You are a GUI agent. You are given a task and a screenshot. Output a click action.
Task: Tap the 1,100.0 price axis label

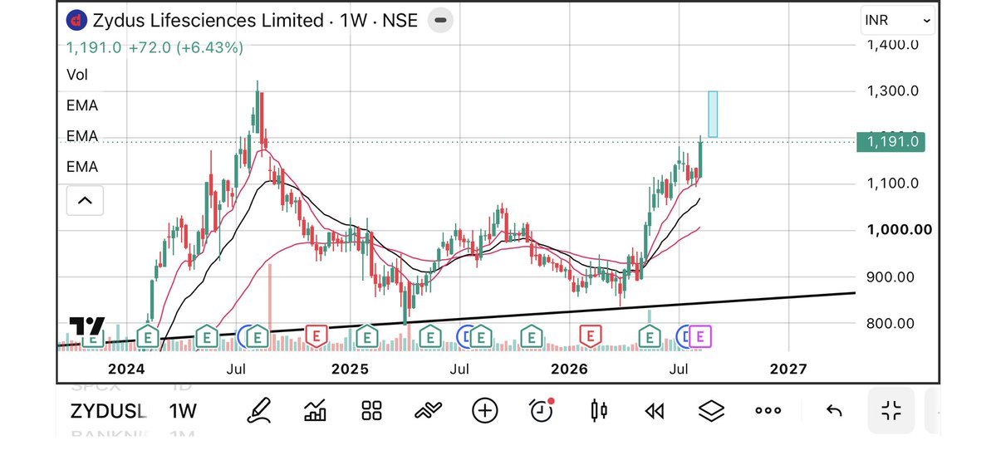pyautogui.click(x=892, y=184)
